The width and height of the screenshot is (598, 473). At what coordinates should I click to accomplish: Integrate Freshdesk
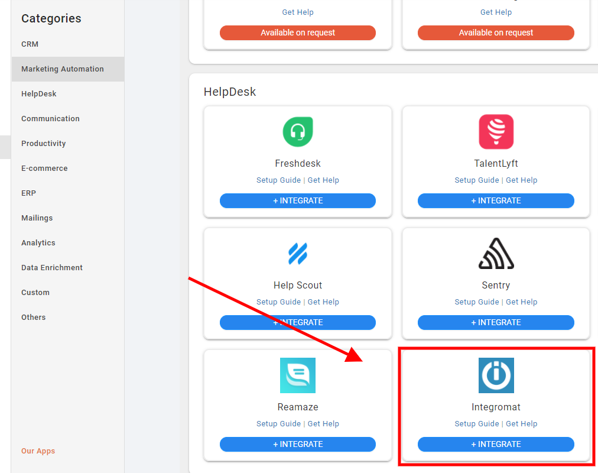(x=298, y=200)
